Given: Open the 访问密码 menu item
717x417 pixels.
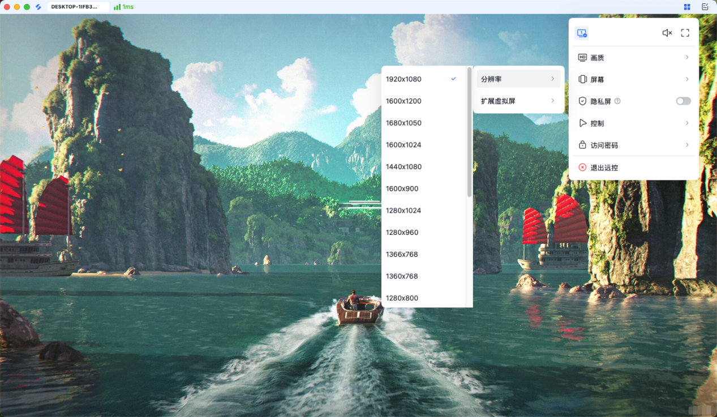Looking at the screenshot, I should pyautogui.click(x=634, y=145).
